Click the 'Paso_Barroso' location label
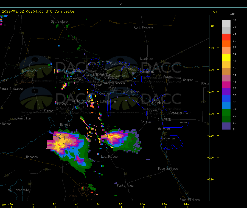Viewport: 247px width, 208px height. [x=168, y=169]
